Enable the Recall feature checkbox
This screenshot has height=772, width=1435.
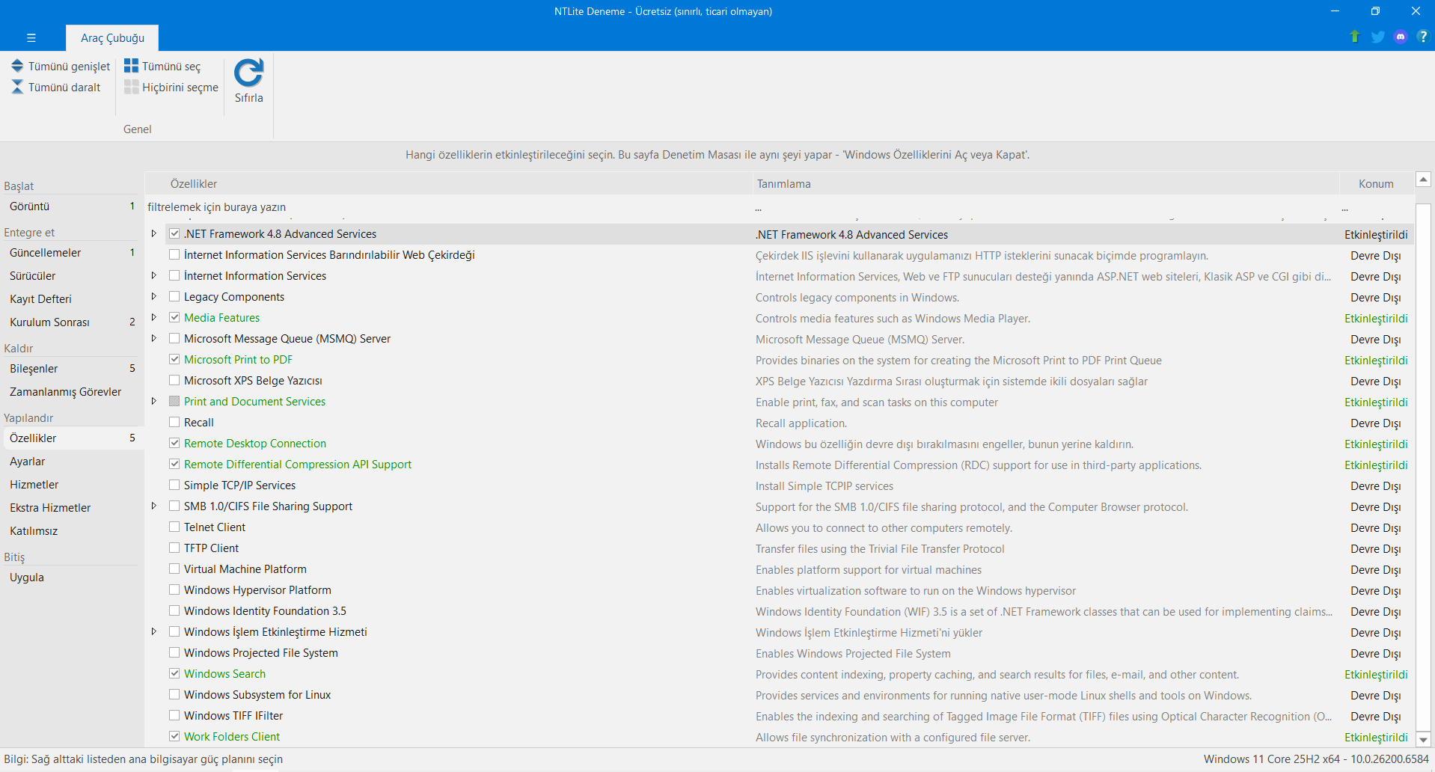coord(174,423)
